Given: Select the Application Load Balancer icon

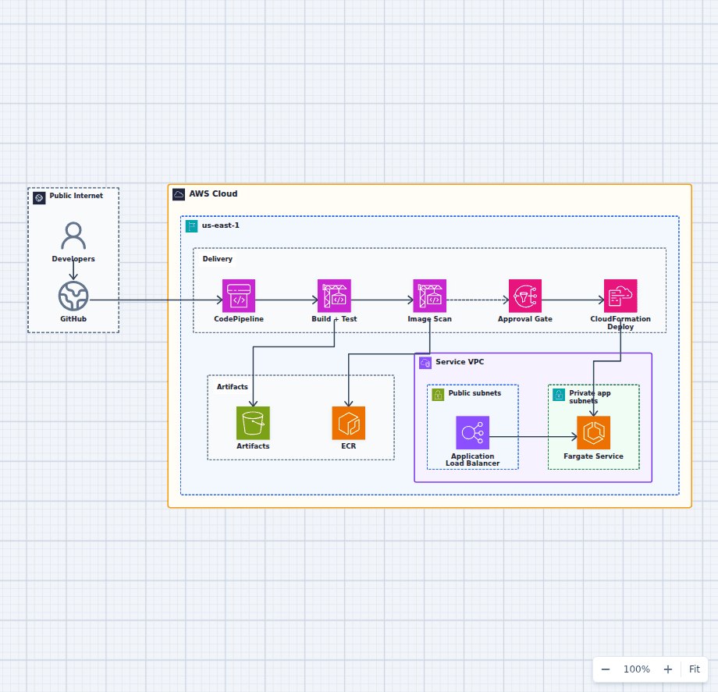Looking at the screenshot, I should pos(473,432).
